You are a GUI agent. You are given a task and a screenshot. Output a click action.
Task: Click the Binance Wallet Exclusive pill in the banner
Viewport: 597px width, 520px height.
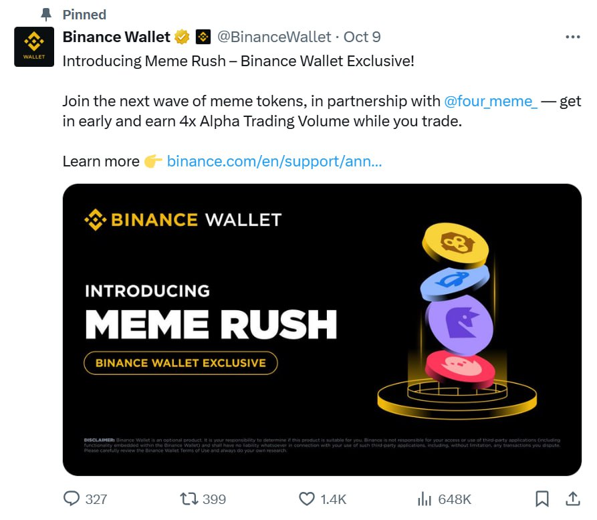click(181, 363)
